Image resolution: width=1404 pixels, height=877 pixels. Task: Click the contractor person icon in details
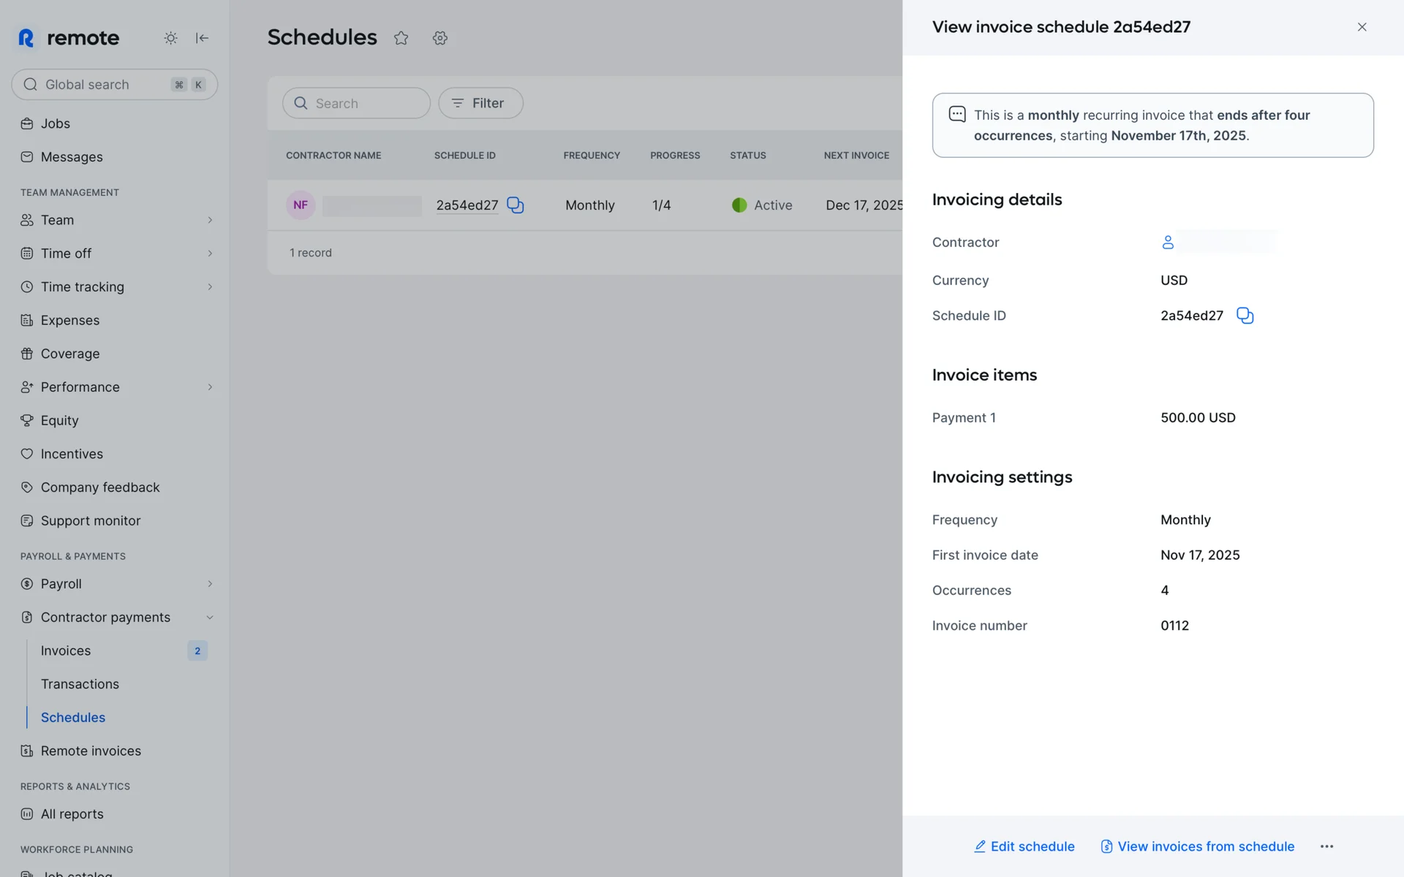click(1168, 243)
